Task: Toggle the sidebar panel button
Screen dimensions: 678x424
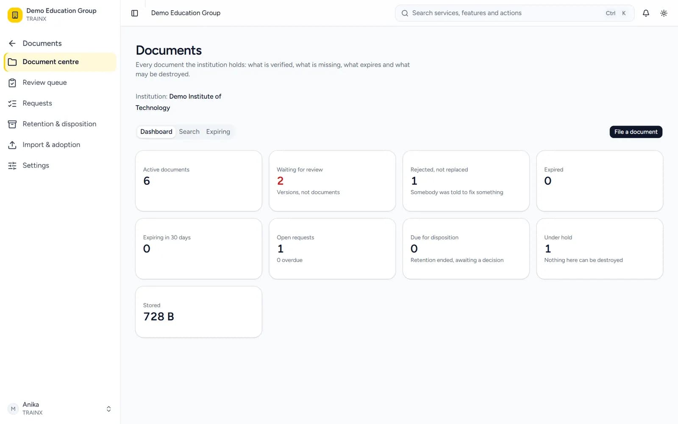Action: (135, 13)
